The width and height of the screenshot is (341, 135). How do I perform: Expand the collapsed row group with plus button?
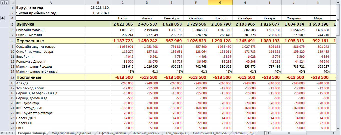(x=3, y=18)
